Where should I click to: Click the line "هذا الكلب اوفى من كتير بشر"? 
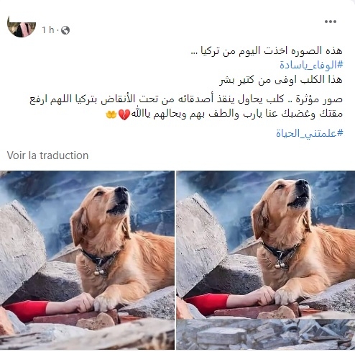tap(281, 80)
